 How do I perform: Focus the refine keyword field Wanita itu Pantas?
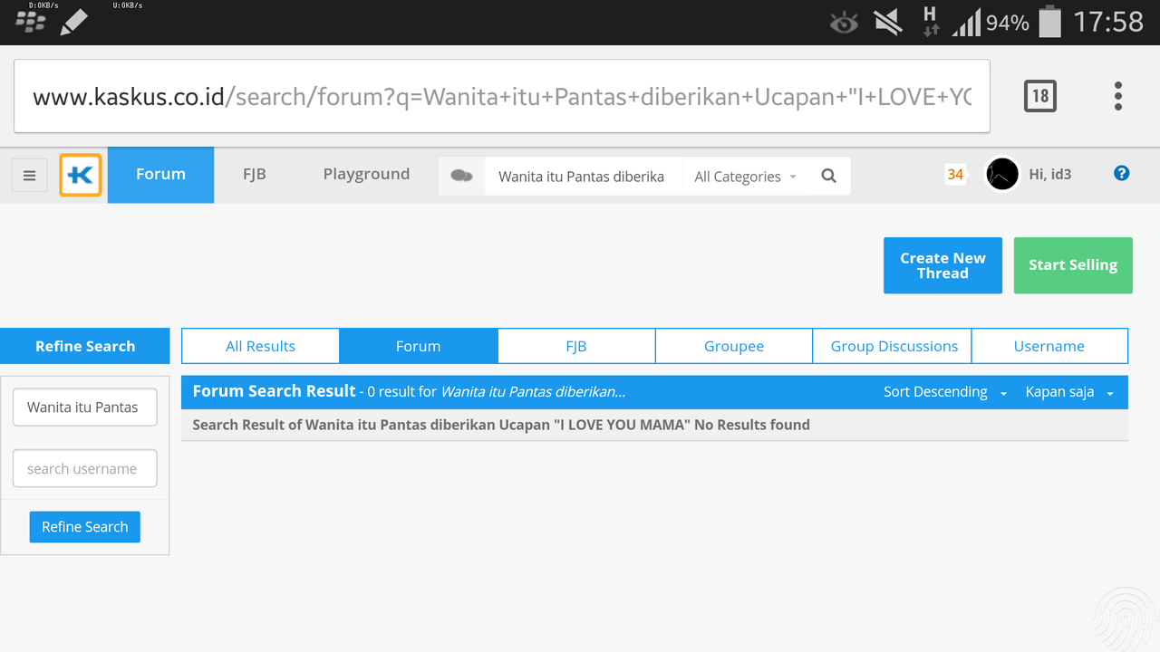point(84,407)
